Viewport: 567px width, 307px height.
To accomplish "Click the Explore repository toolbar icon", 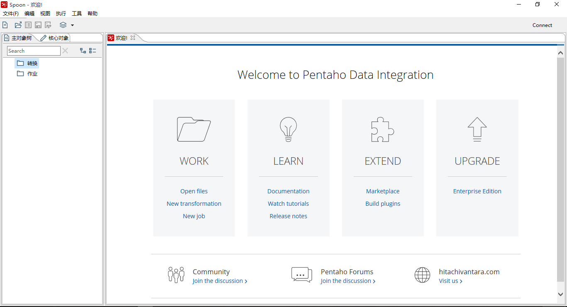I will pos(28,25).
